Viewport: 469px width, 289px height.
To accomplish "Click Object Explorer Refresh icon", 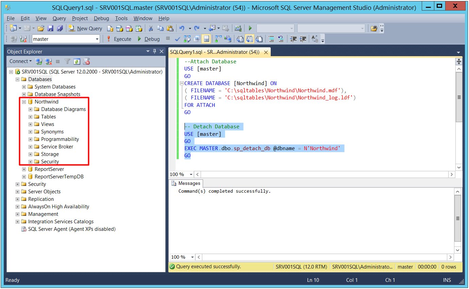I will point(77,62).
